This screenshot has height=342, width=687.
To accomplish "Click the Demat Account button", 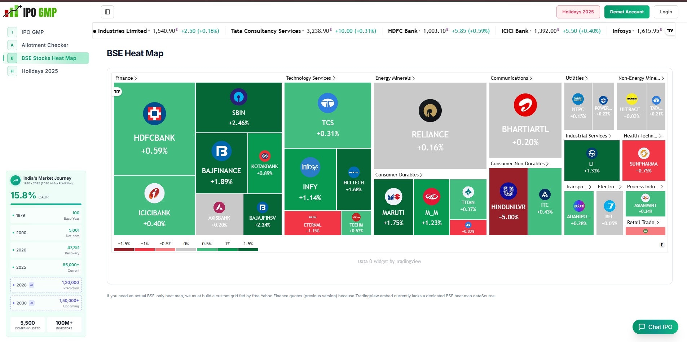I will (627, 12).
